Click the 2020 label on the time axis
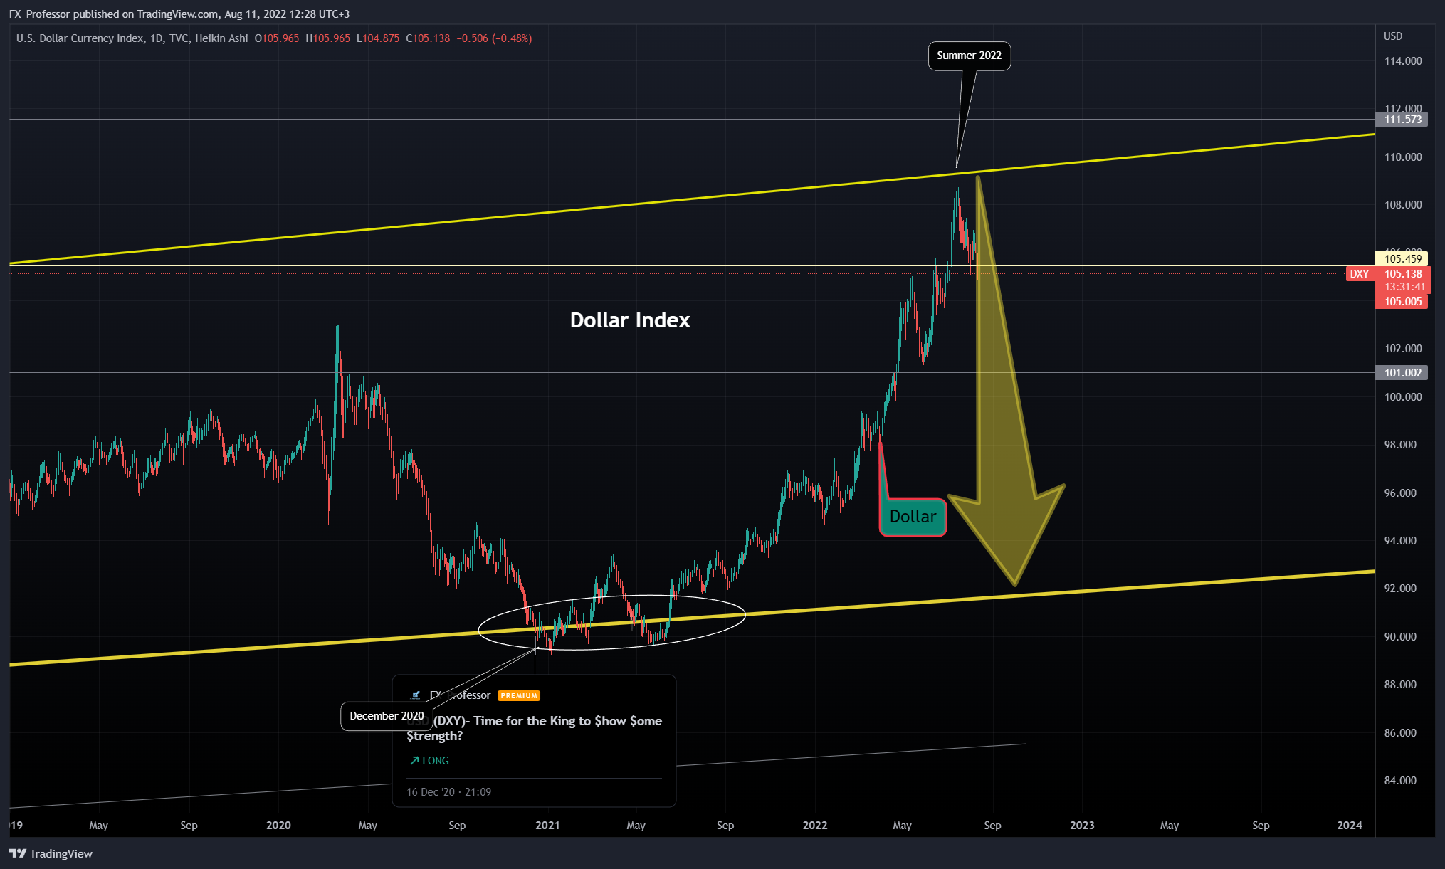1445x869 pixels. (x=278, y=826)
